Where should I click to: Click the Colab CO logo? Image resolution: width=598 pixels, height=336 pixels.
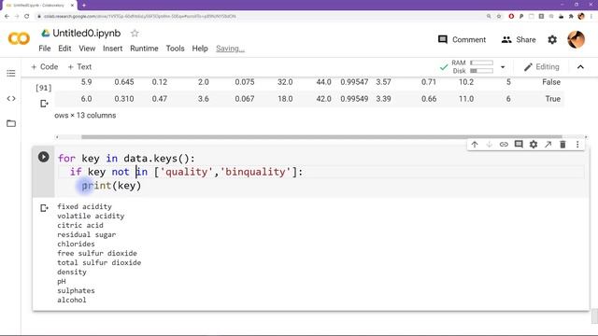[x=19, y=38]
